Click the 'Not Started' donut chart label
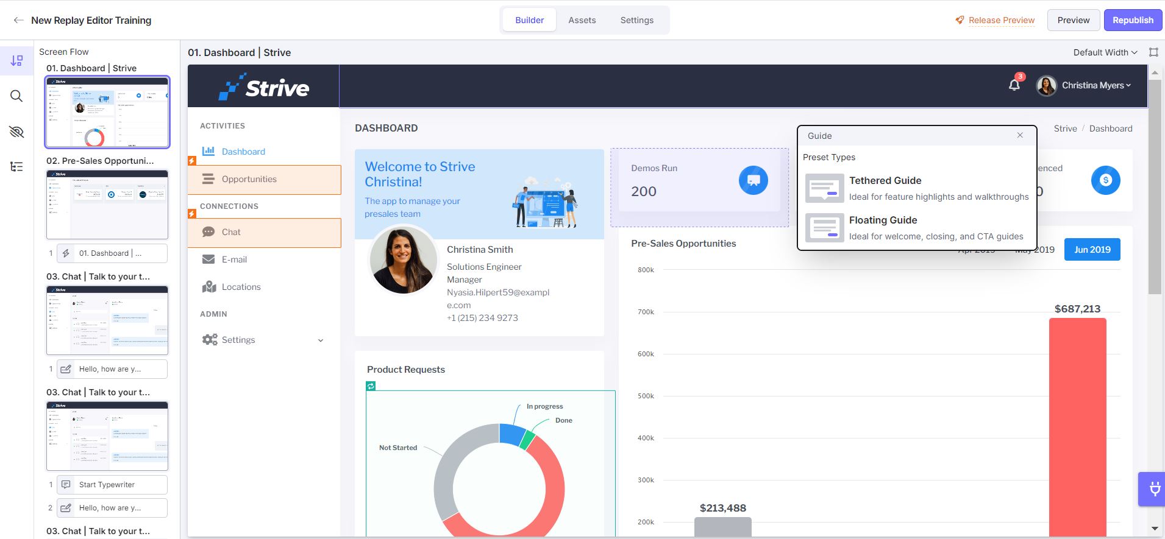 pyautogui.click(x=398, y=448)
